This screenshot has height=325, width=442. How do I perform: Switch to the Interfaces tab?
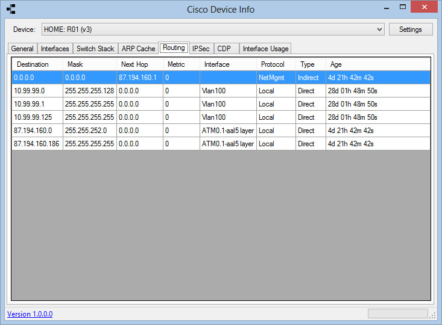(x=55, y=49)
